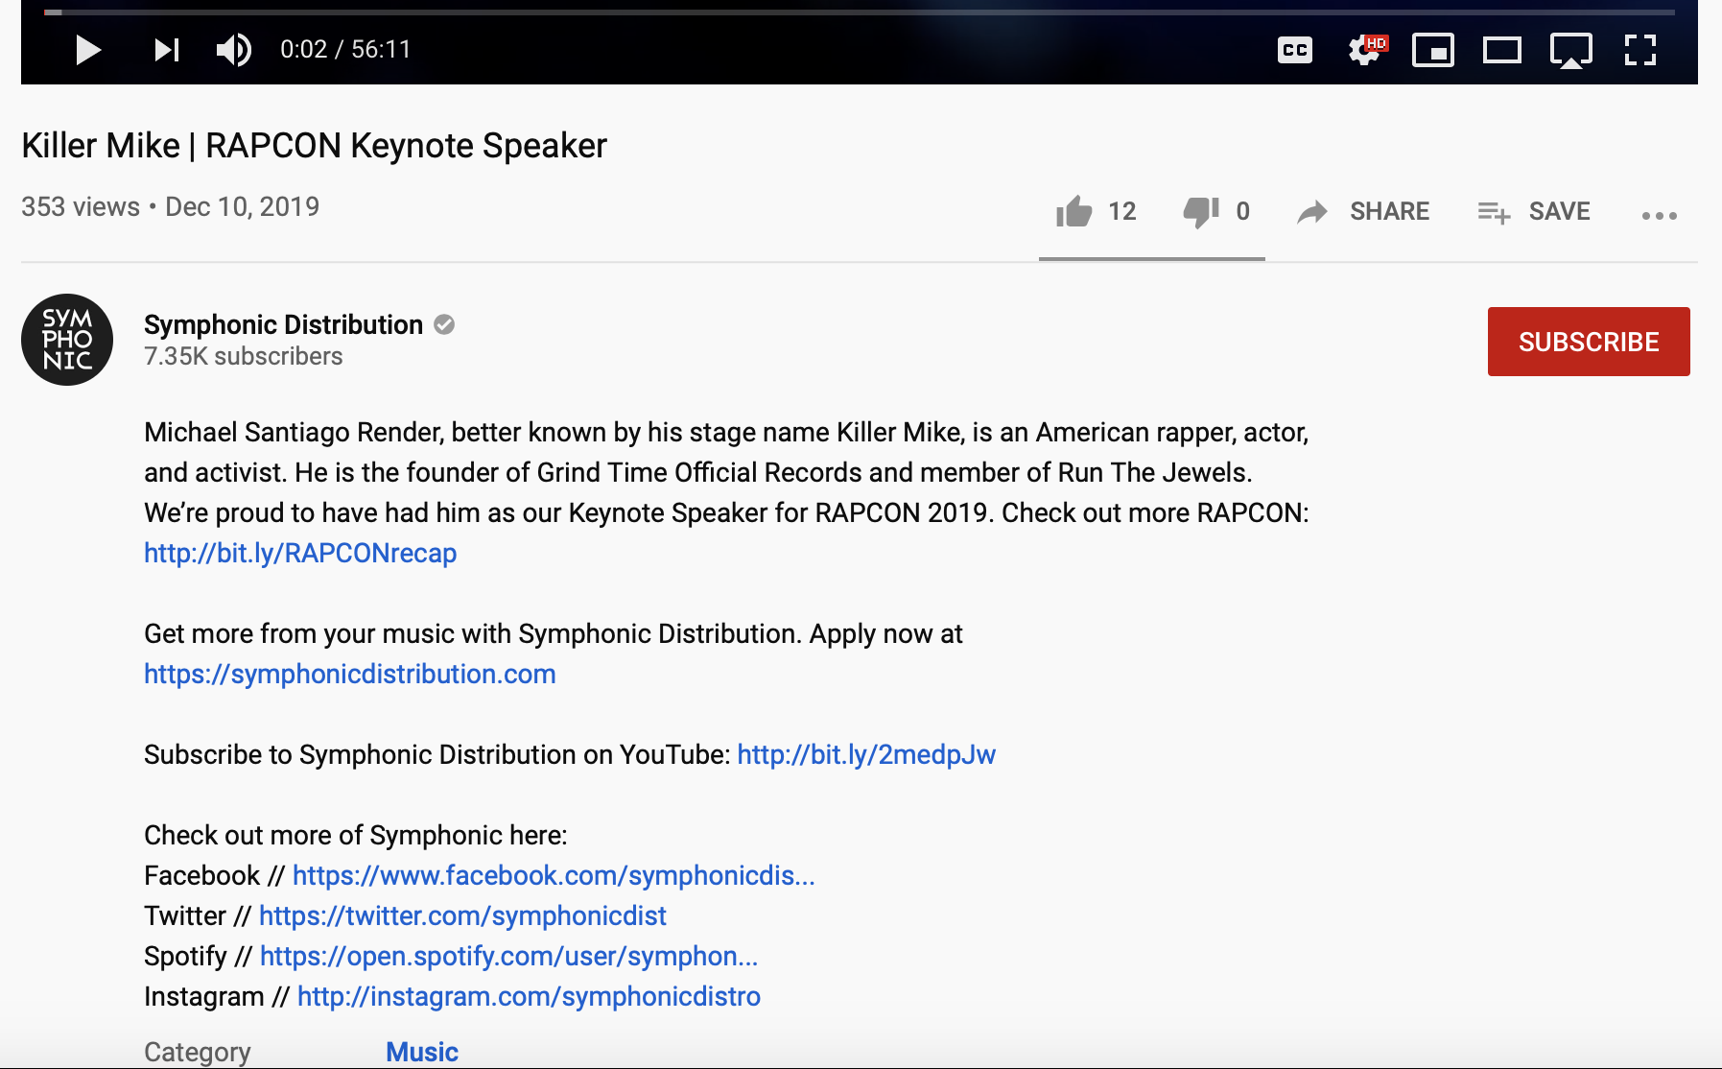The height and width of the screenshot is (1069, 1722).
Task: Dislike the video with thumbs down
Action: pos(1200,211)
